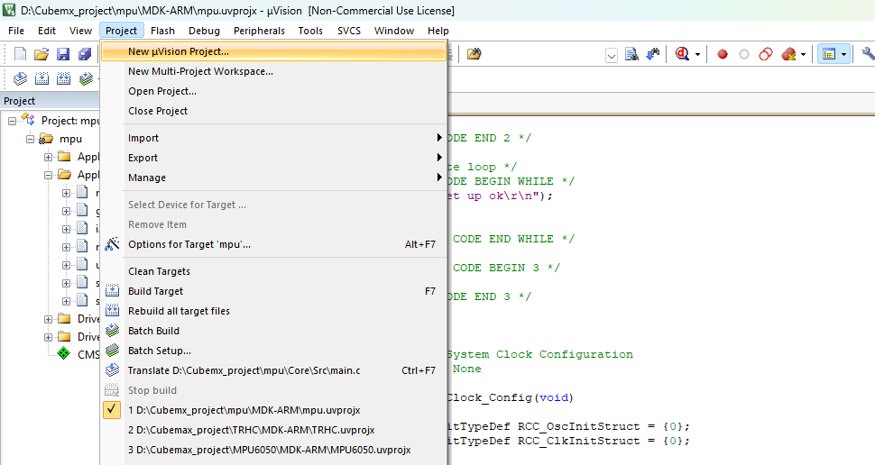Click SystemClock_Config(void) code line in editor
The image size is (875, 465).
(510, 397)
